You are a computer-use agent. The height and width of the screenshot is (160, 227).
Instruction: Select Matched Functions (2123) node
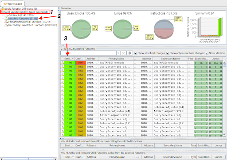pos(23,19)
